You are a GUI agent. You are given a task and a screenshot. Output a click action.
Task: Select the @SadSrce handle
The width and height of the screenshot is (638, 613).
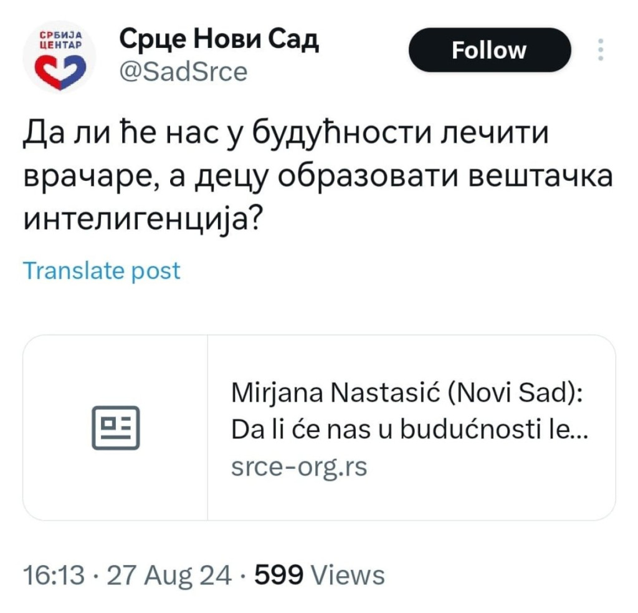tap(183, 72)
